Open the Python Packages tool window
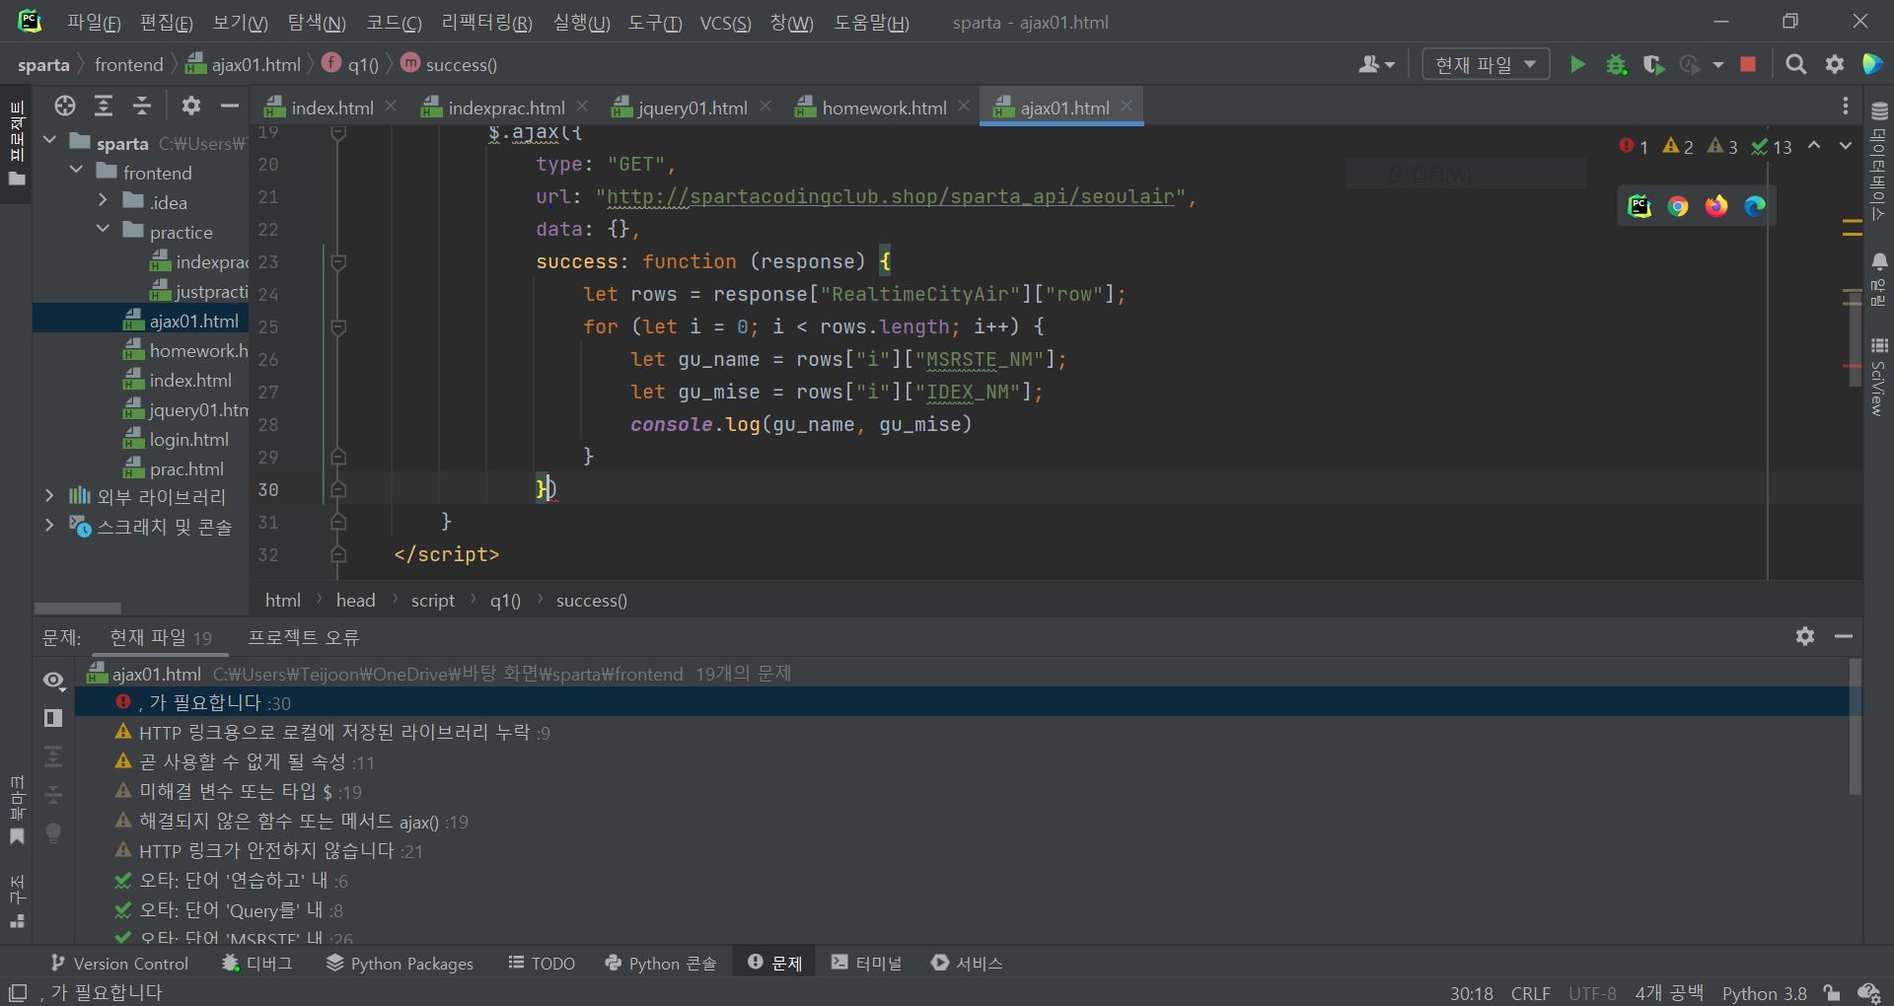1894x1006 pixels. 400,964
